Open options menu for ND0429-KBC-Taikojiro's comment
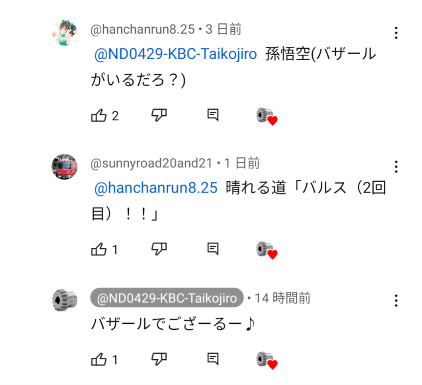 (x=396, y=300)
